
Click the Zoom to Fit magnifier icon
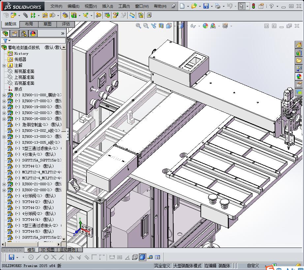coord(138,26)
